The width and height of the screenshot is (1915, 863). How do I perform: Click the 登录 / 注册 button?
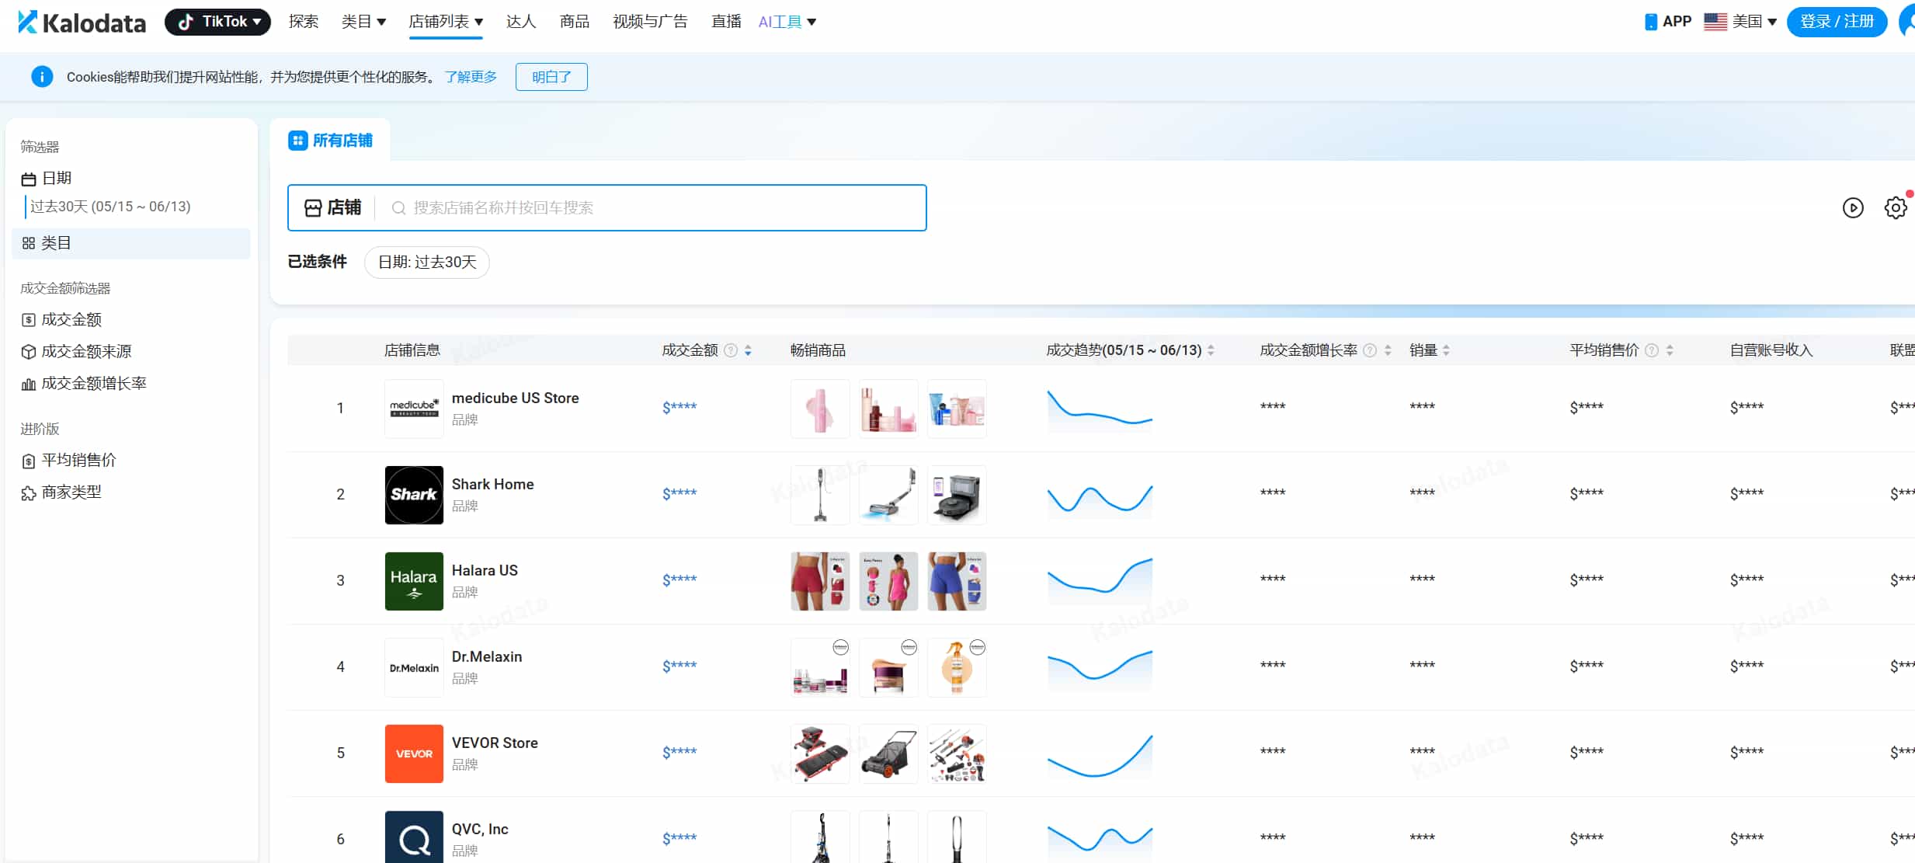(x=1837, y=22)
